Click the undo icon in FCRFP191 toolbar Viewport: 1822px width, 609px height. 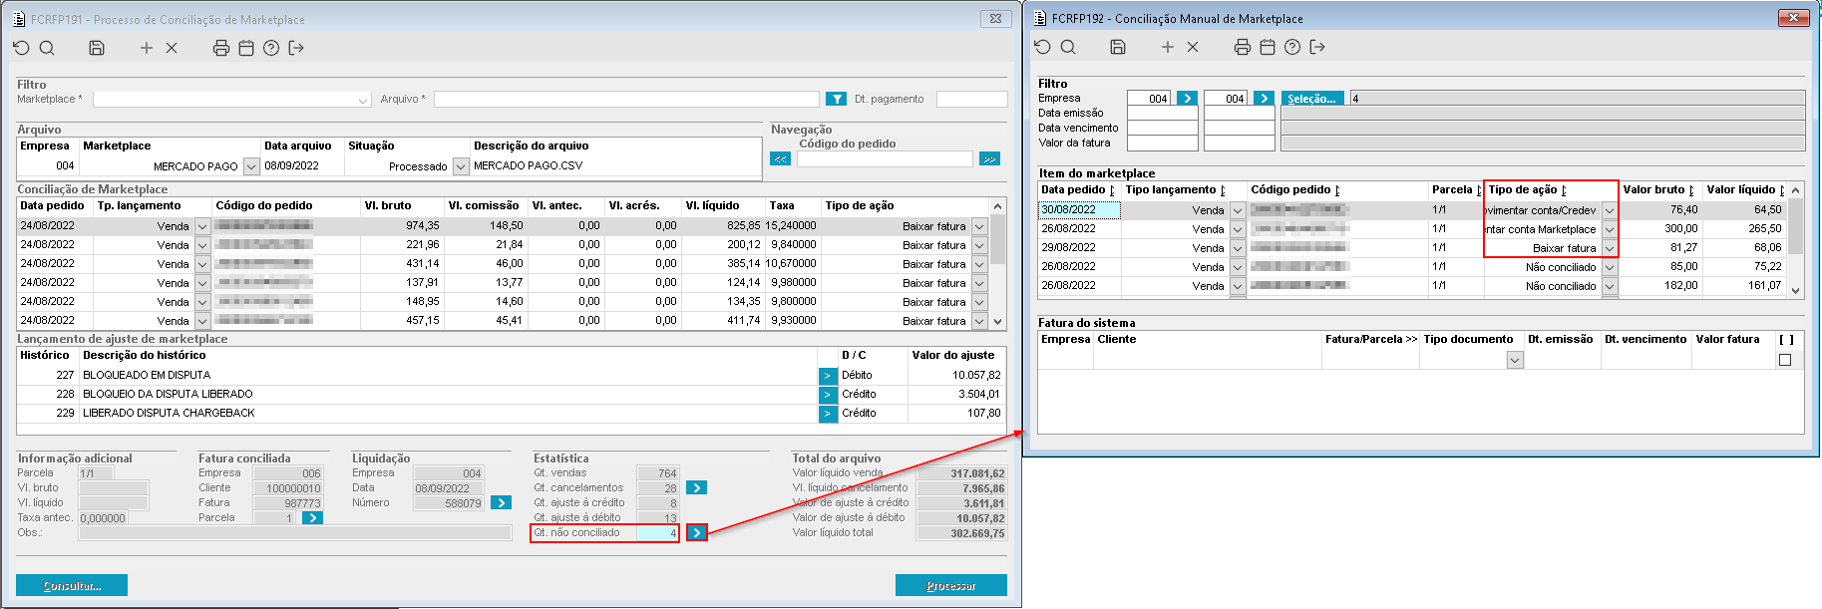click(x=21, y=48)
